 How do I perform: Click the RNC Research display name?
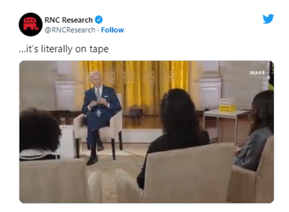click(x=69, y=20)
